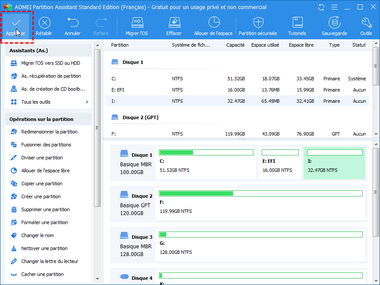Select the Effacer wipe tool
This screenshot has width=380, height=285.
click(174, 23)
